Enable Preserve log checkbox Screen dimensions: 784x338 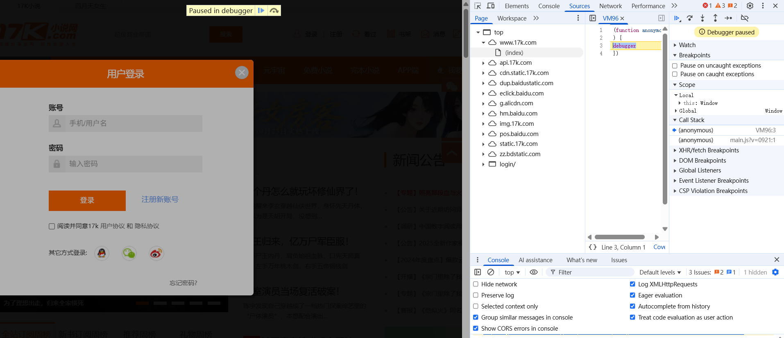[476, 295]
